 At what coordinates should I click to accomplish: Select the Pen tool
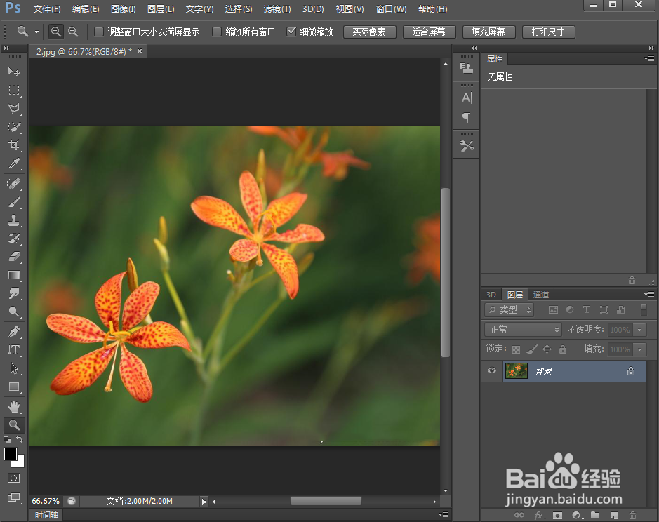point(14,331)
